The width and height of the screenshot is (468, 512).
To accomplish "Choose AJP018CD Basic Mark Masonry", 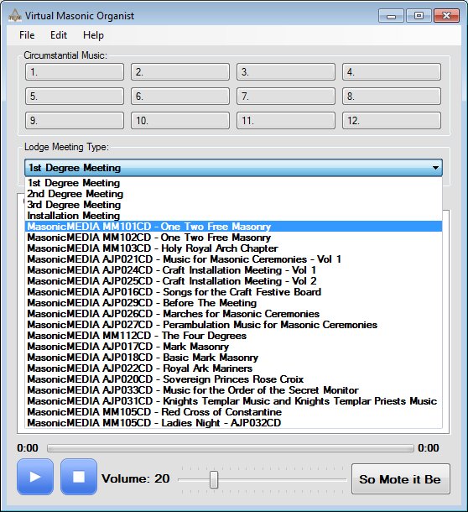I will click(x=233, y=358).
